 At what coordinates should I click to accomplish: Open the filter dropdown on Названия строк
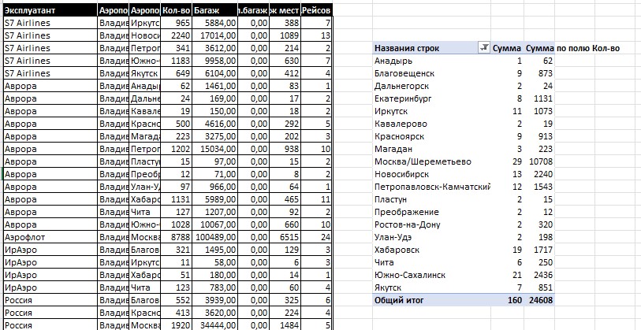coord(484,48)
